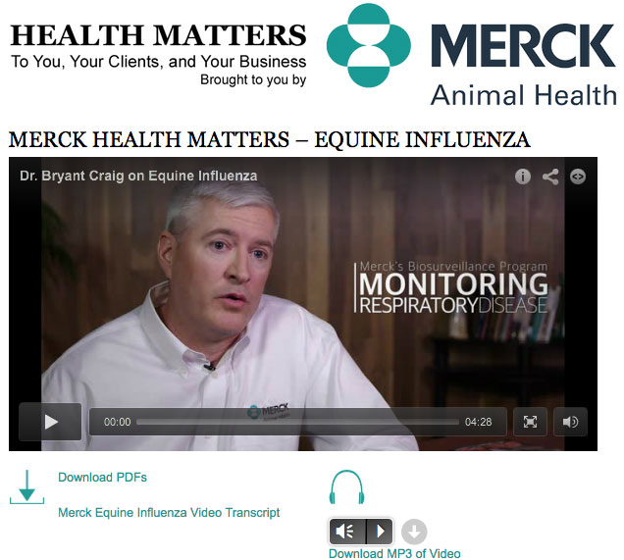Click the gray circular download arrow
624x560 pixels.
[x=414, y=532]
